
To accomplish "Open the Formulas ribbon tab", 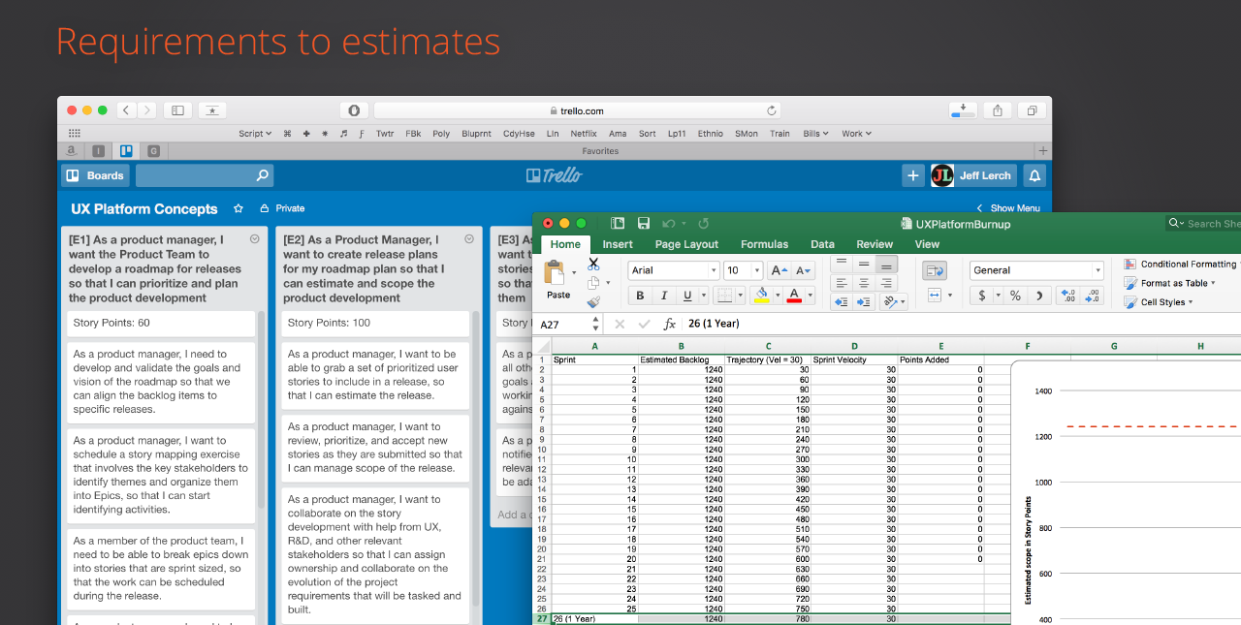I will 765,244.
